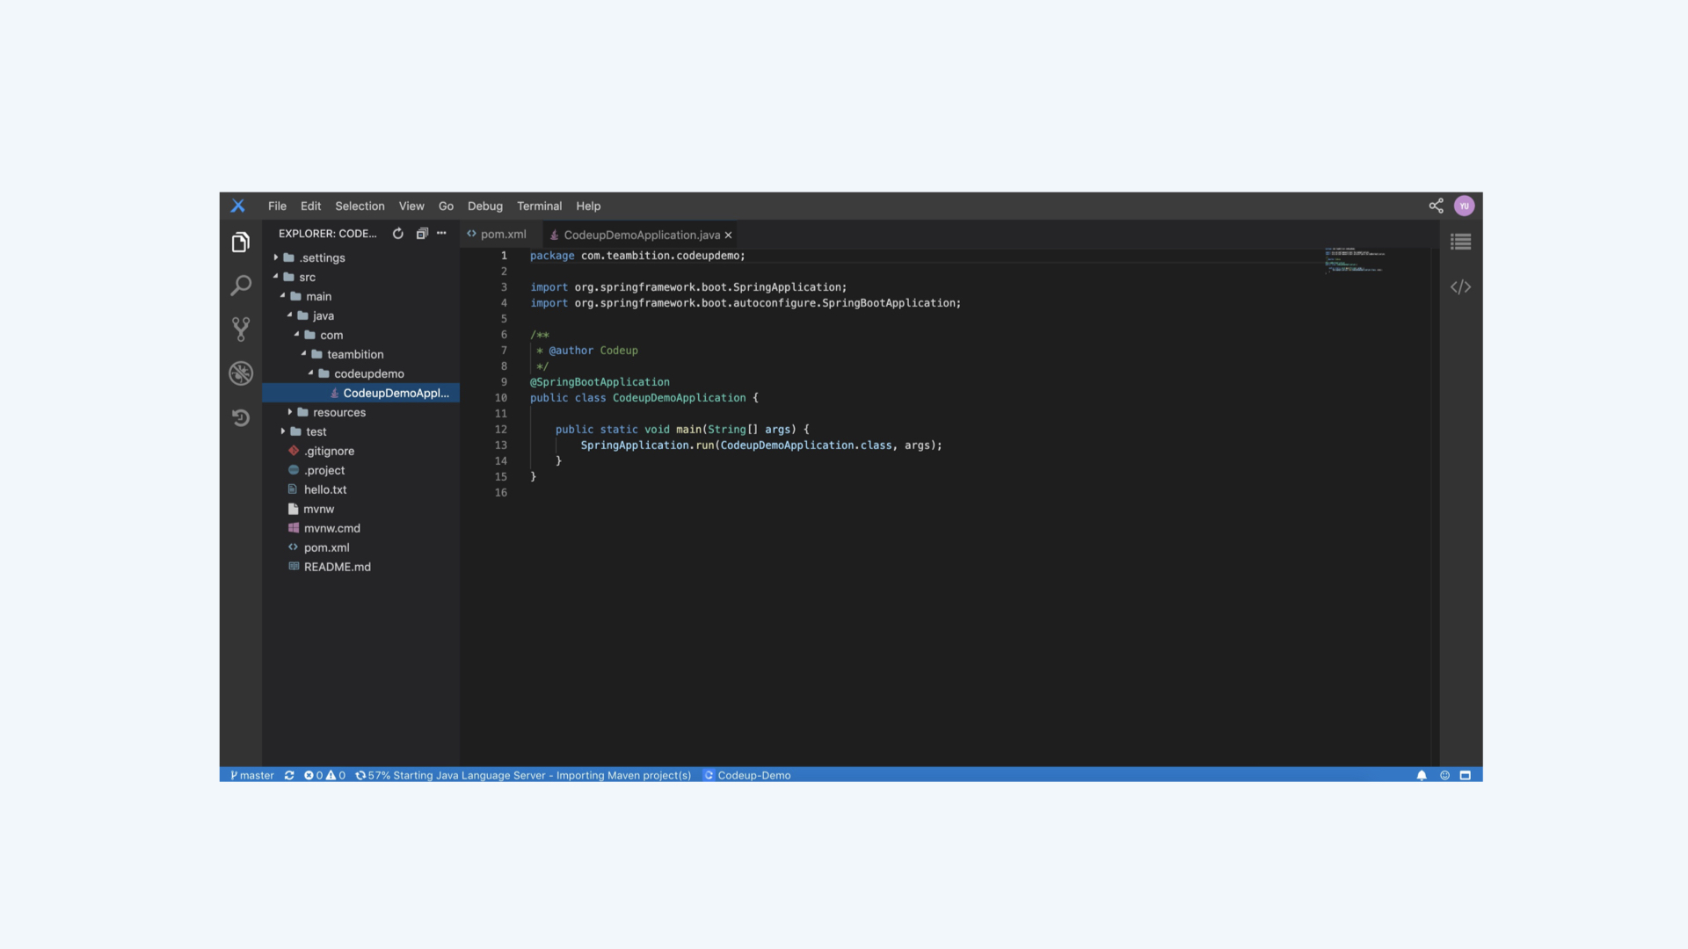Open the code brackets icon on right panel
This screenshot has width=1688, height=949.
click(1460, 286)
